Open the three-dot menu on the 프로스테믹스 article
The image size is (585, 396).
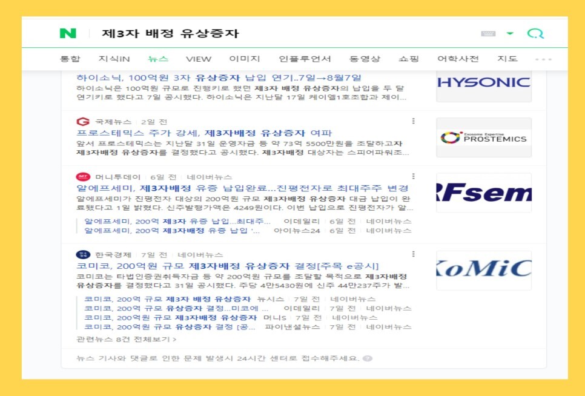pyautogui.click(x=414, y=122)
